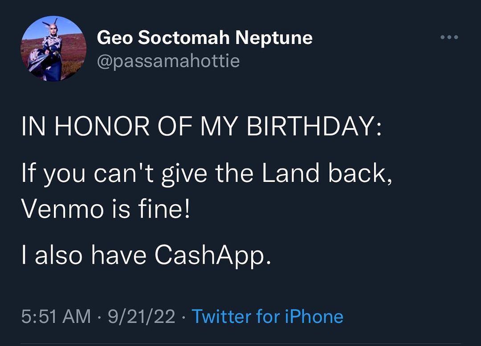Click the word Land in the tweet
Screen dimensions: 481x346
tap(290, 174)
